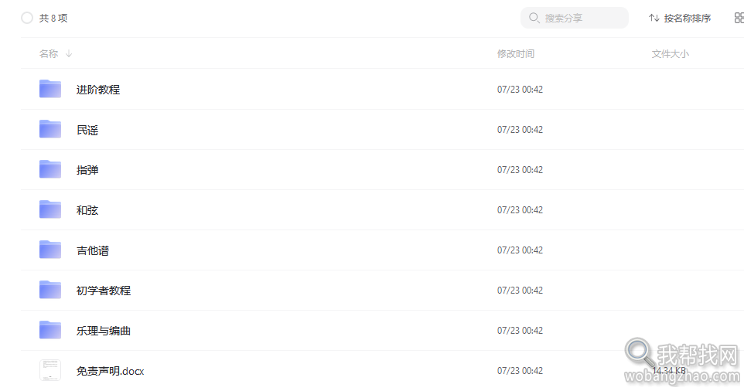The width and height of the screenshot is (744, 391).
Task: Open the 初学者教程 folder icon
Action: tap(50, 290)
